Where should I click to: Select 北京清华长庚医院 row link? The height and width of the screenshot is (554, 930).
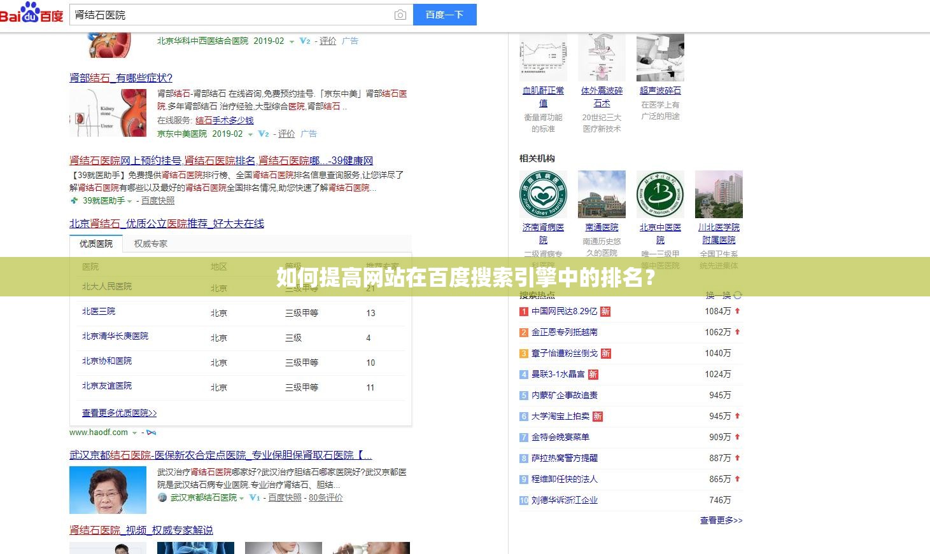coord(115,336)
